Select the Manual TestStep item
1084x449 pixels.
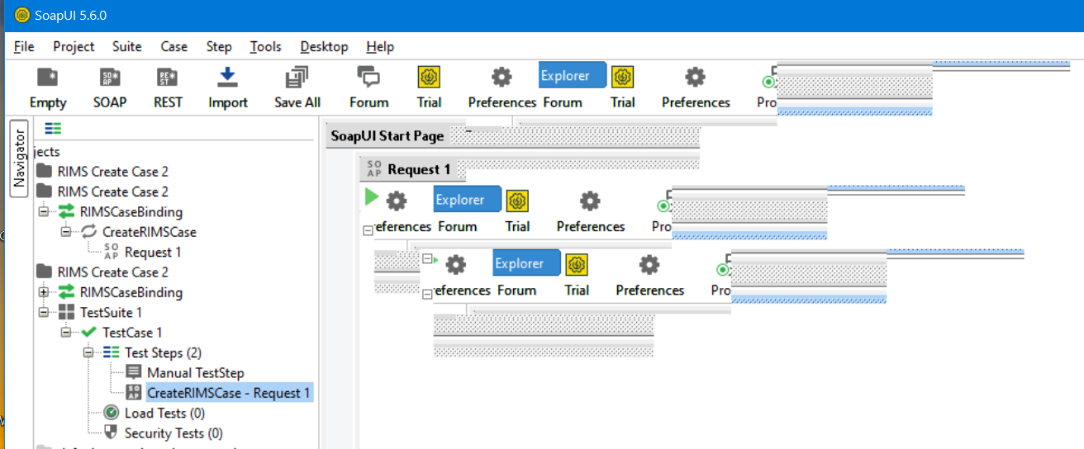click(x=195, y=373)
